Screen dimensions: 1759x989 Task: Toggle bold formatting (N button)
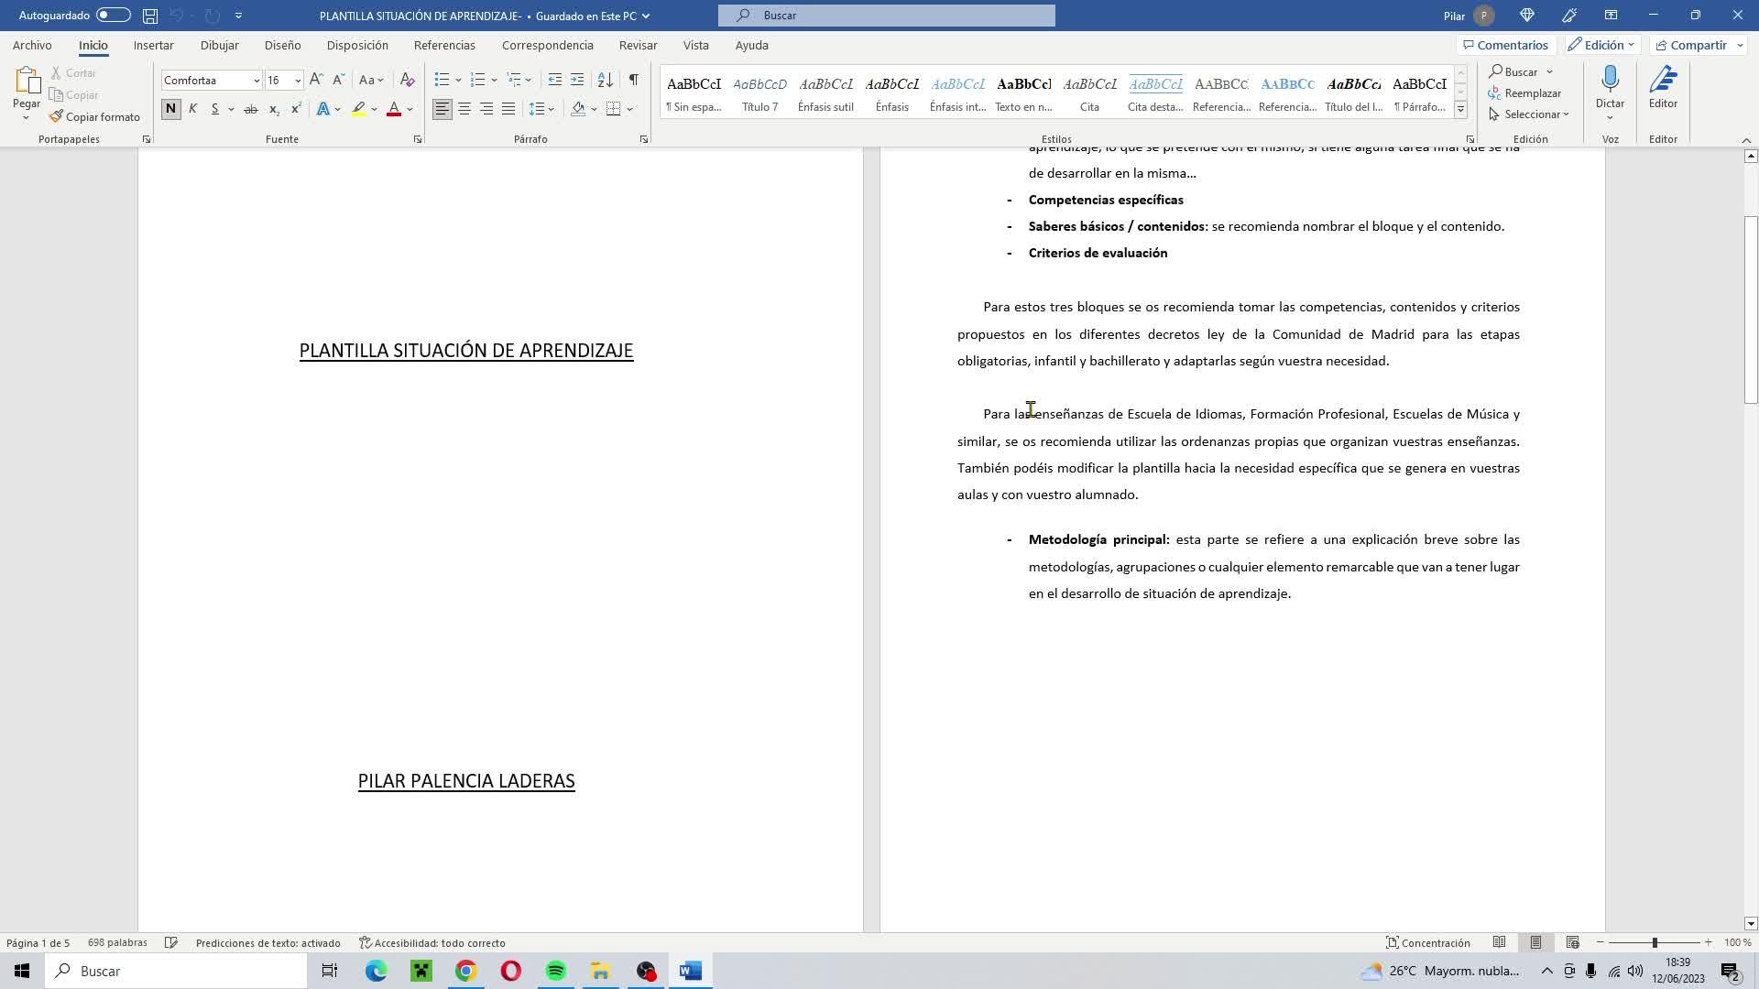[170, 109]
